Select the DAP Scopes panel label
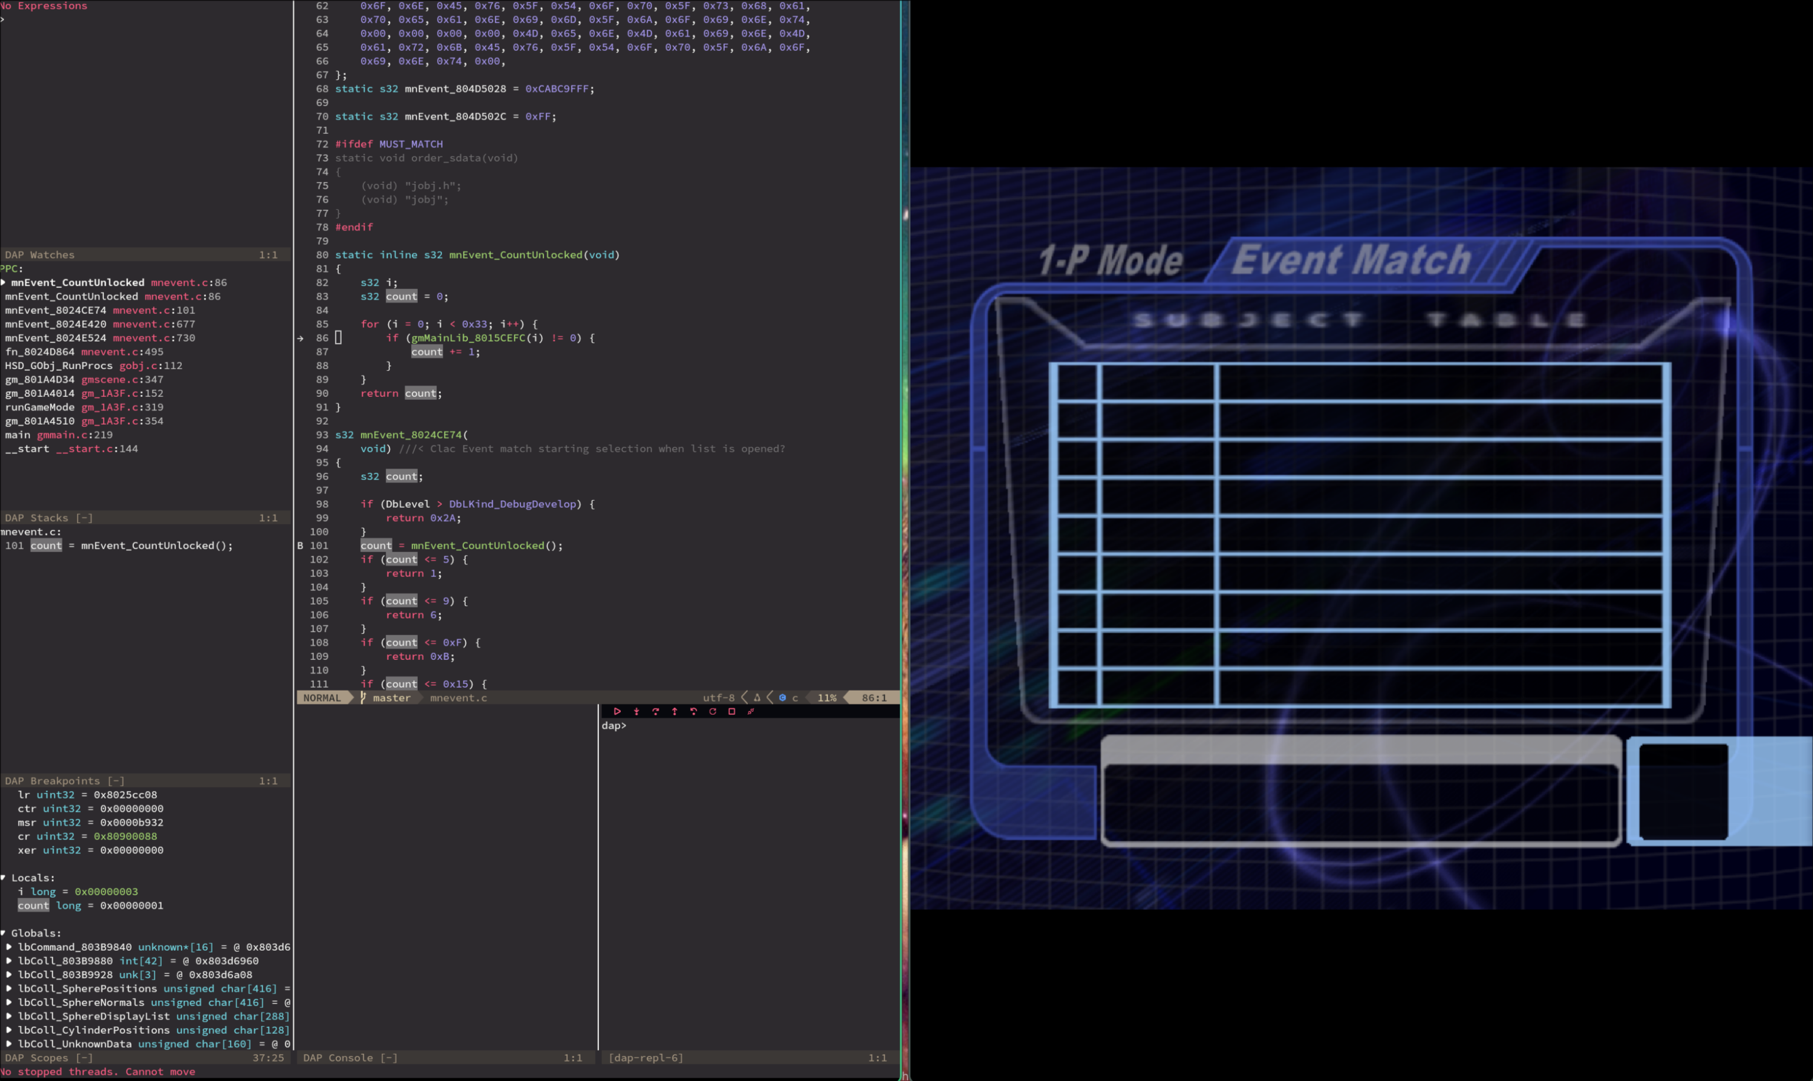This screenshot has width=1813, height=1081. pos(48,1057)
